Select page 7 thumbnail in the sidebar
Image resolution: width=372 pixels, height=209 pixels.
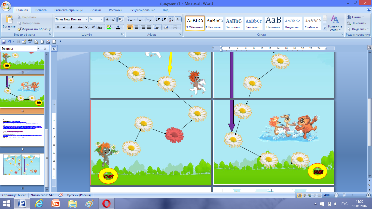click(x=22, y=131)
